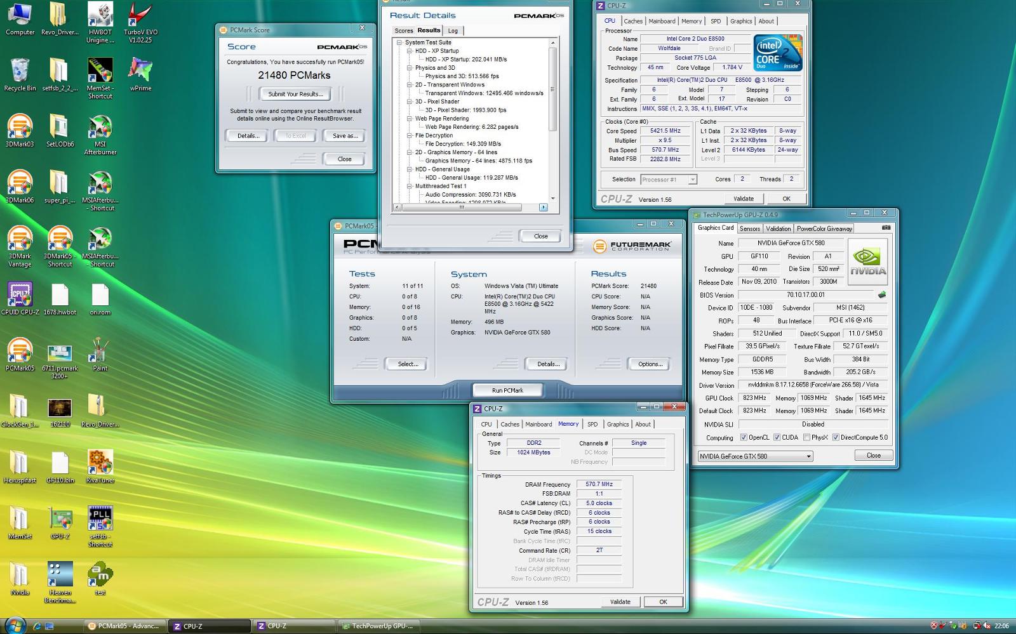Open 3DMark Vantage desktop icon
Viewport: 1016px width, 634px height.
(x=20, y=246)
